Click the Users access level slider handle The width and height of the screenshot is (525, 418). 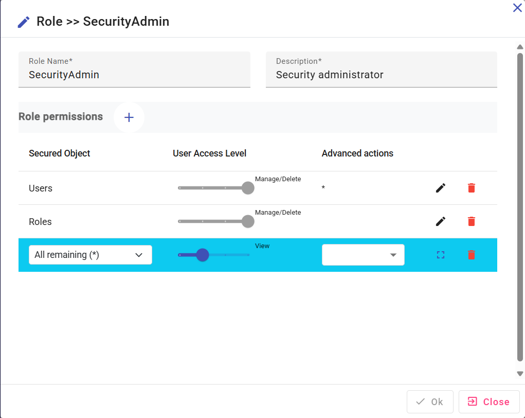pyautogui.click(x=248, y=188)
